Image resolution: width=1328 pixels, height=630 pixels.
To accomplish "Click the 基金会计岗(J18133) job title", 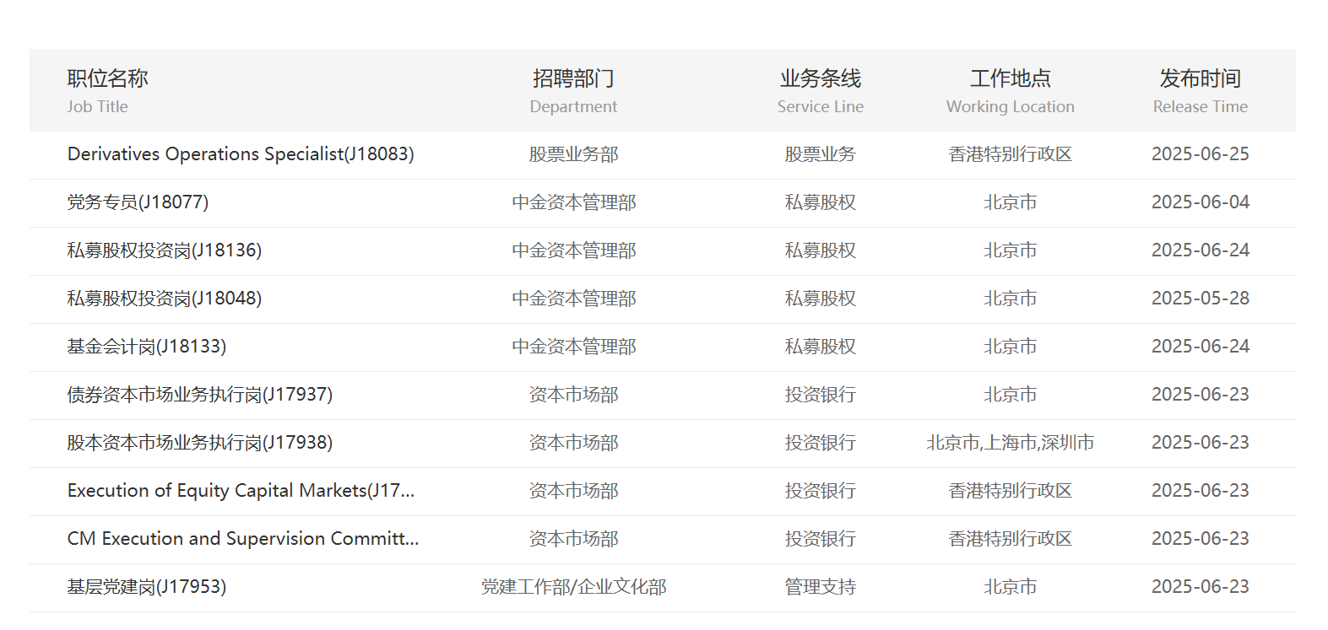I will pyautogui.click(x=147, y=347).
